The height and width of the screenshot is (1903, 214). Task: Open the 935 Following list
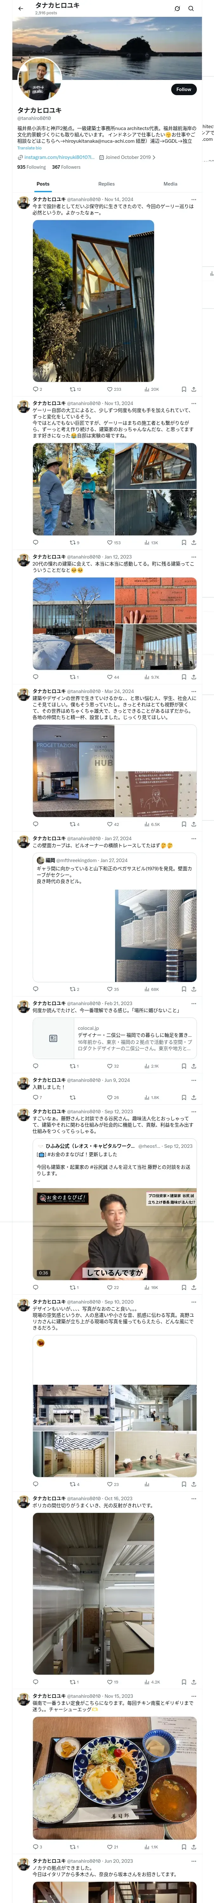coord(32,167)
